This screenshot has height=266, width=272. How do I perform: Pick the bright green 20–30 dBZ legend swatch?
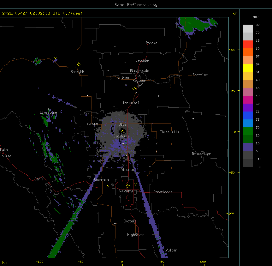point(248,131)
